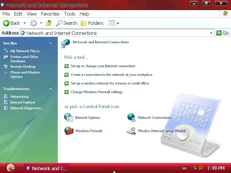Open Back history dropdown arrow
The height and width of the screenshot is (173, 231).
tap(25, 23)
